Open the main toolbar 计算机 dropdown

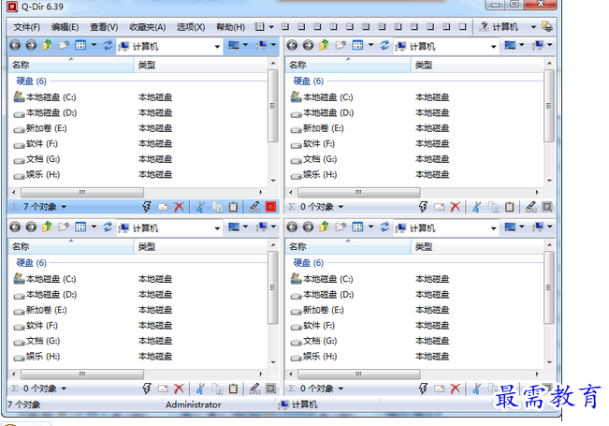[x=533, y=27]
